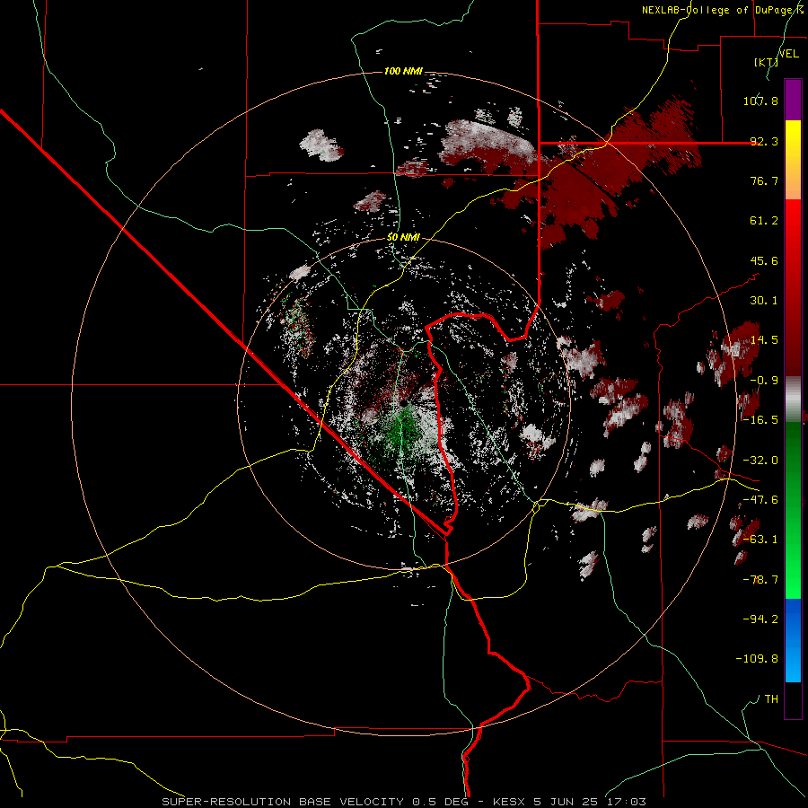Viewport: 808px width, 808px height.
Task: Click the -16.5 legend value
Action: [x=760, y=420]
